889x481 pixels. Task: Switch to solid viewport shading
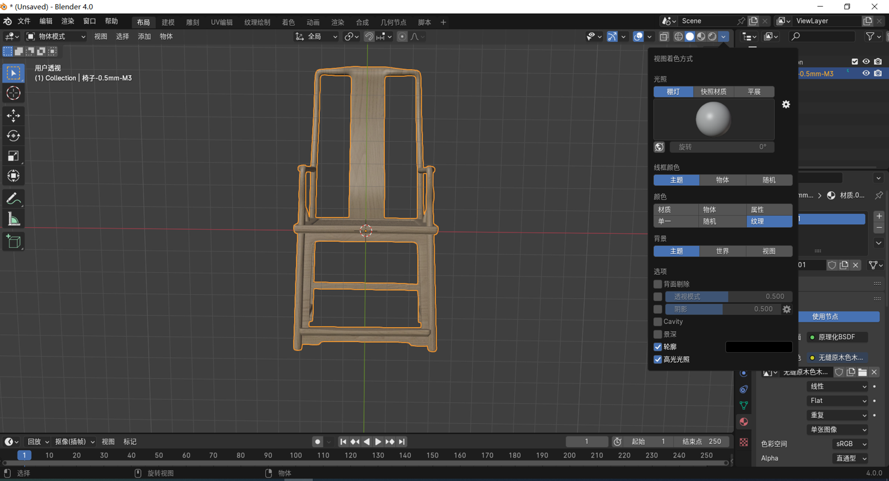(690, 37)
